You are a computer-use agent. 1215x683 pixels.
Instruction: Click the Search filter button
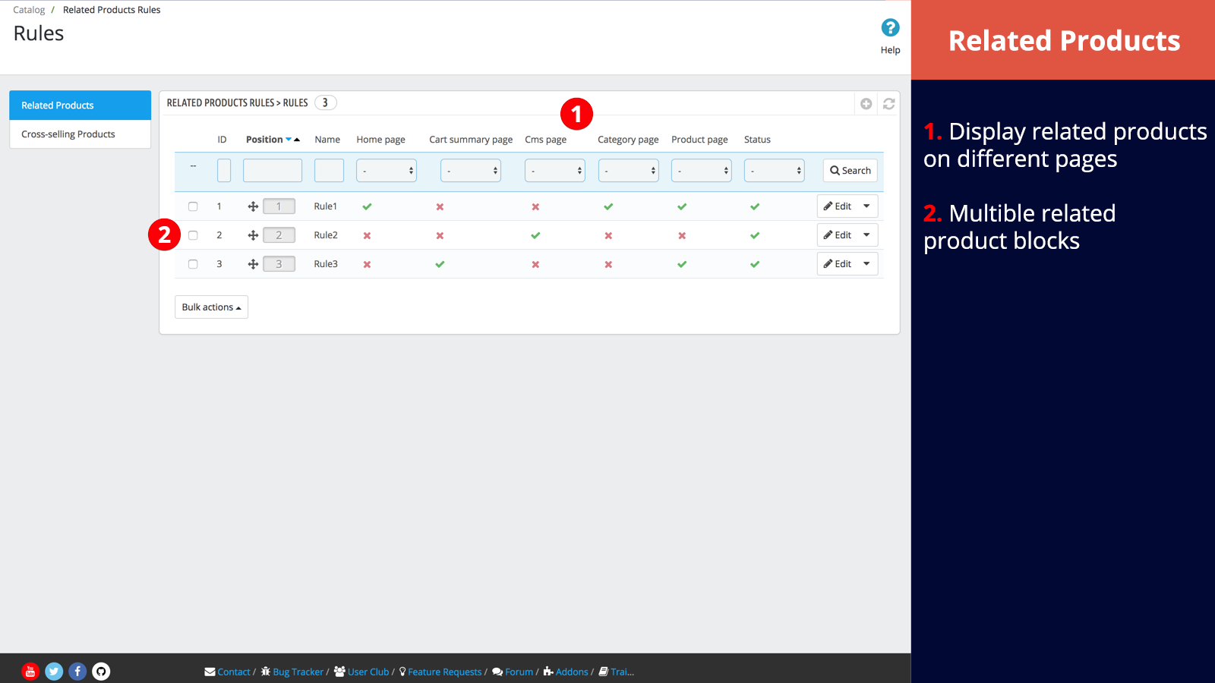(850, 171)
